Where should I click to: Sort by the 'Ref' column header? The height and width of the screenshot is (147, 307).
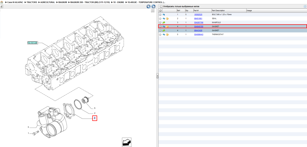tap(181, 10)
